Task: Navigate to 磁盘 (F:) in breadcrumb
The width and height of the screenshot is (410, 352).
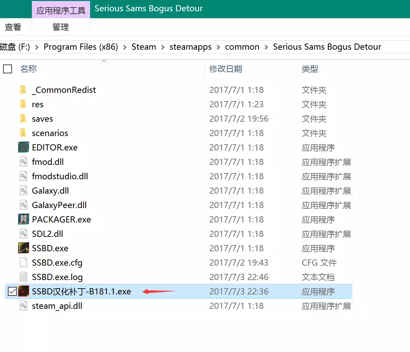Action: (15, 47)
